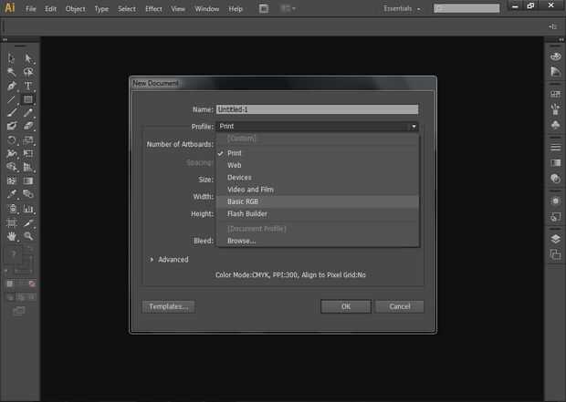Select the Eraser tool
The width and height of the screenshot is (566, 402).
pyautogui.click(x=28, y=126)
